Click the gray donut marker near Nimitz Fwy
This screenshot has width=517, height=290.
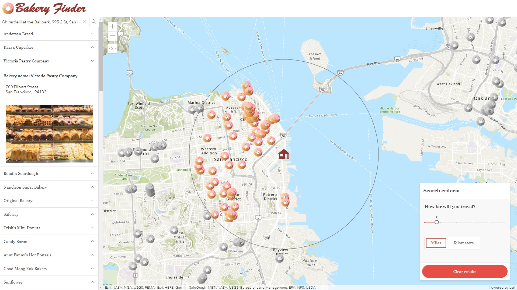[481, 121]
